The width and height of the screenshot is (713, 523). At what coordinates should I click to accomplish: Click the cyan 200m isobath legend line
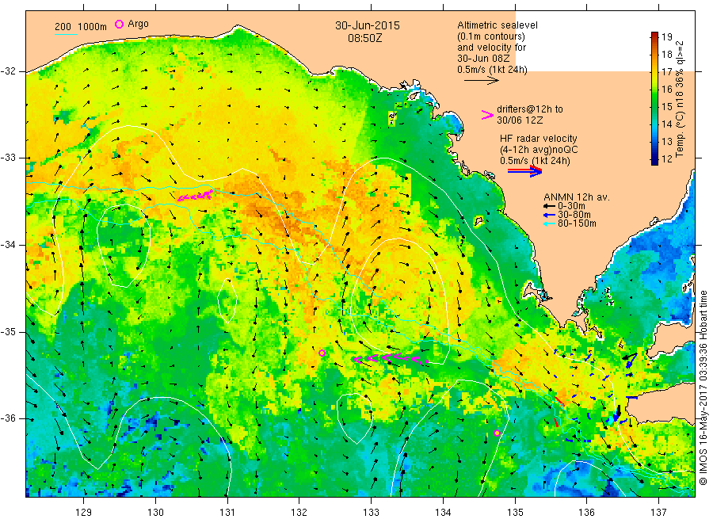coord(66,34)
